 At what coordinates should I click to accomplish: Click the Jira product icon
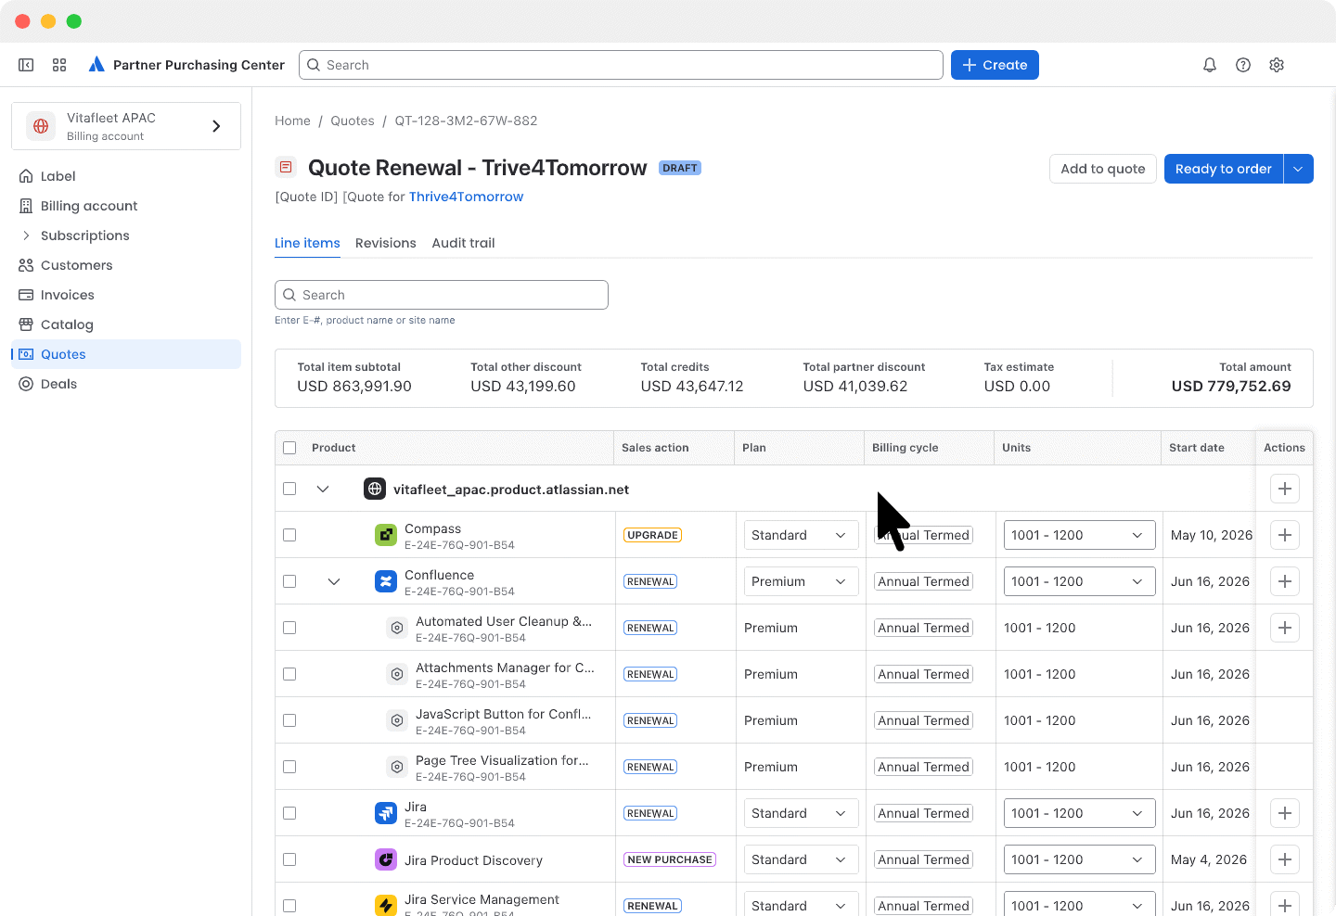coord(386,813)
